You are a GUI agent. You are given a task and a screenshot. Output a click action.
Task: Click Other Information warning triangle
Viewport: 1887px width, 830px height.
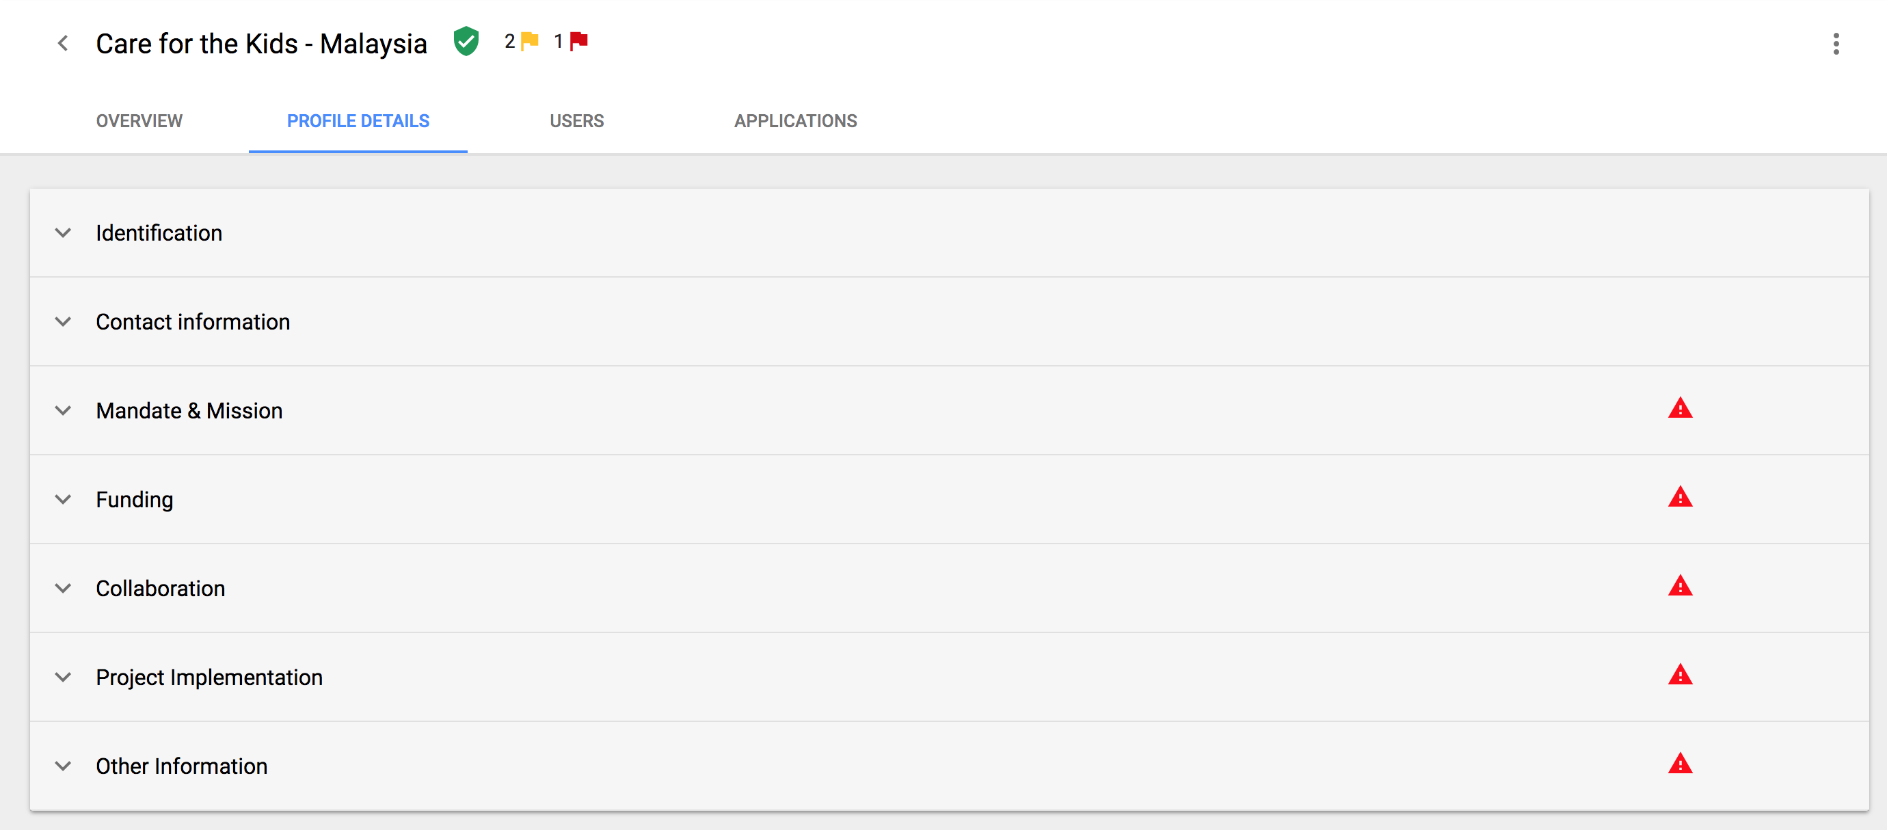coord(1680,764)
